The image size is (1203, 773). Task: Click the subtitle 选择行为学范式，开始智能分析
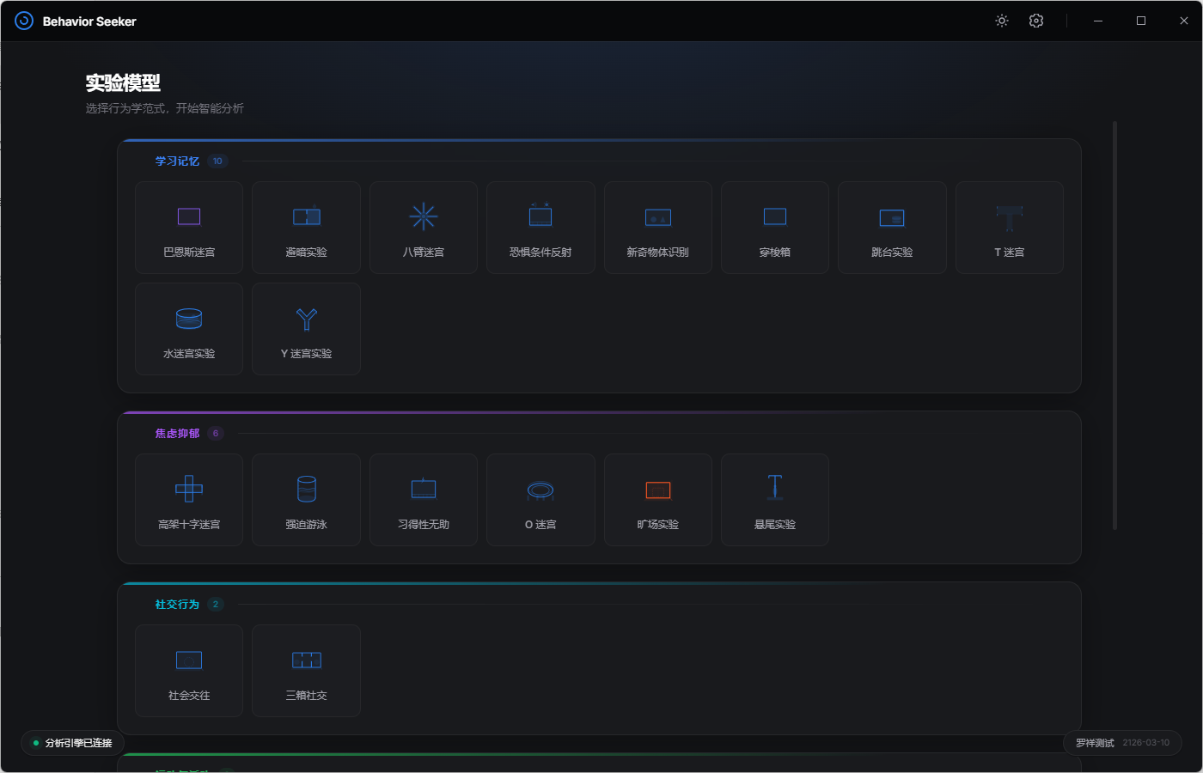point(165,108)
